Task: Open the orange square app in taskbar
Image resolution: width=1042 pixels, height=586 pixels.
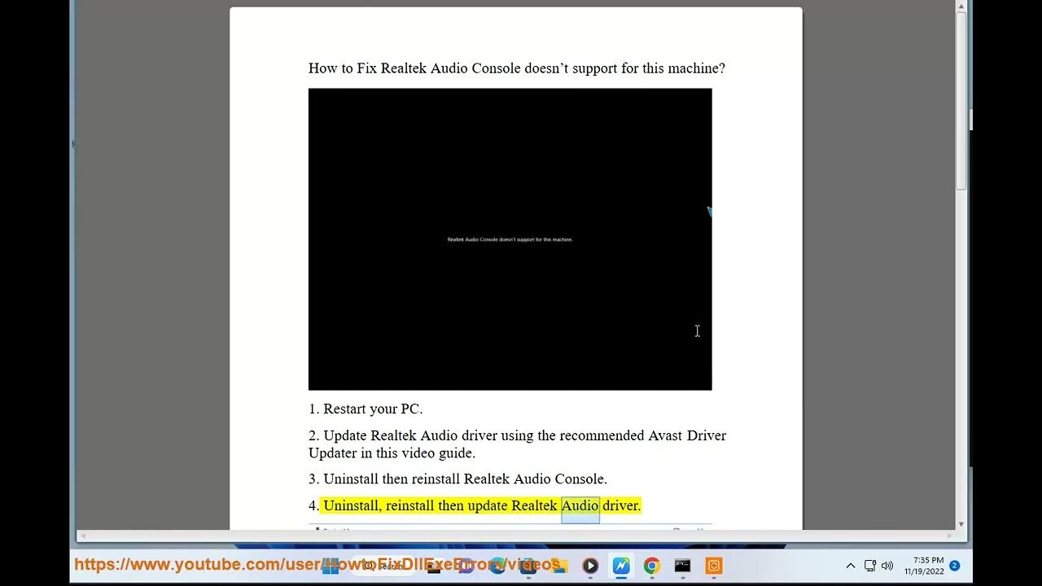Action: pyautogui.click(x=713, y=566)
